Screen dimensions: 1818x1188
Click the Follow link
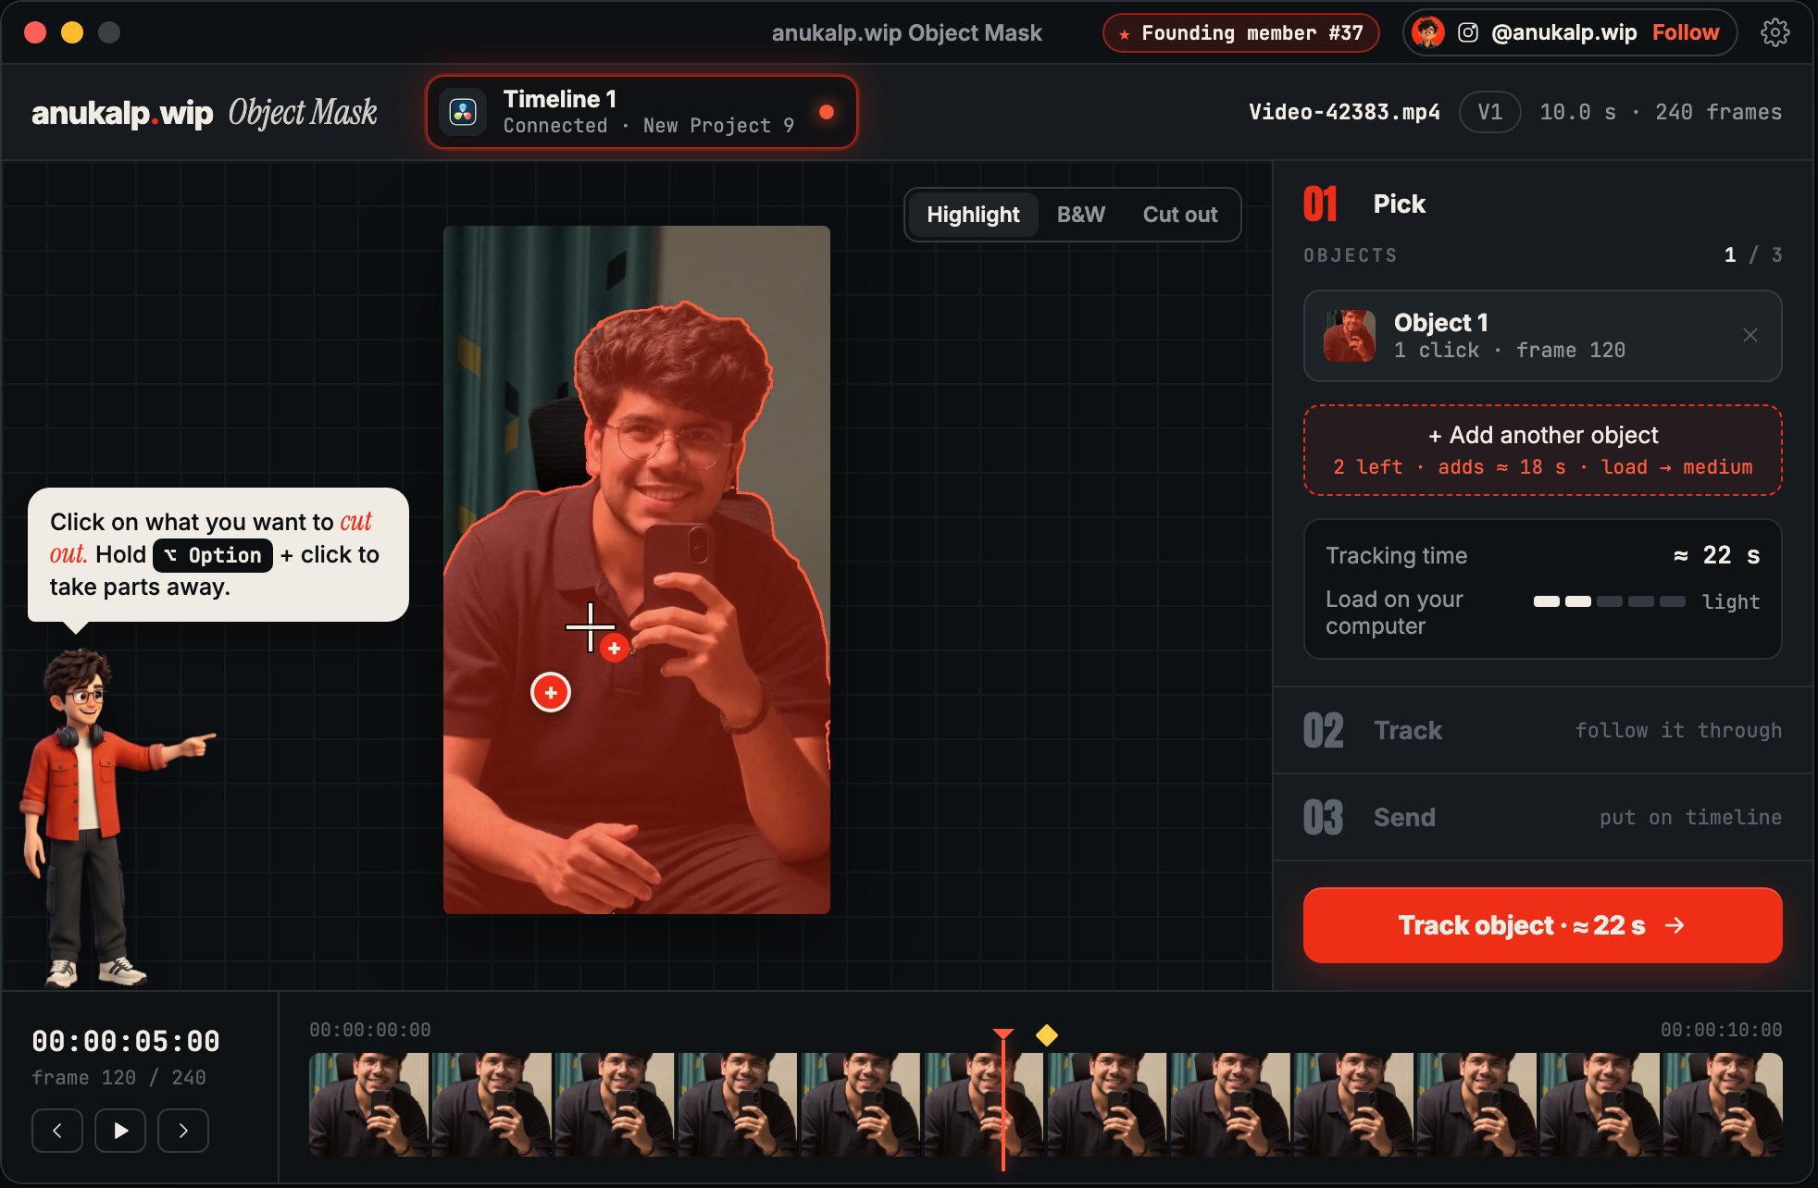(x=1686, y=32)
